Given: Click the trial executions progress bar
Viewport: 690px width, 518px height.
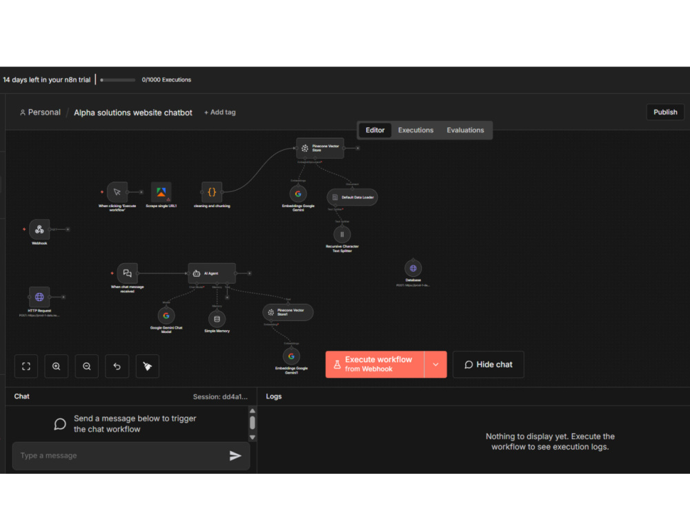Looking at the screenshot, I should 117,80.
